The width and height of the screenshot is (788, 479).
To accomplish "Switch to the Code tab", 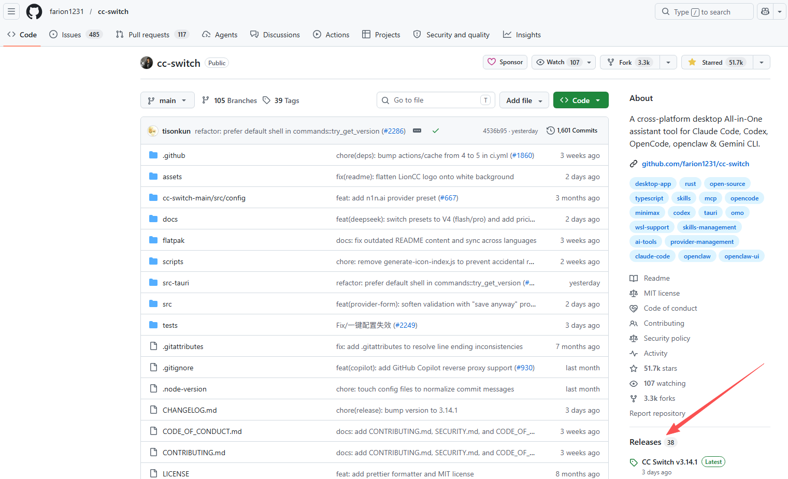I will pos(22,35).
